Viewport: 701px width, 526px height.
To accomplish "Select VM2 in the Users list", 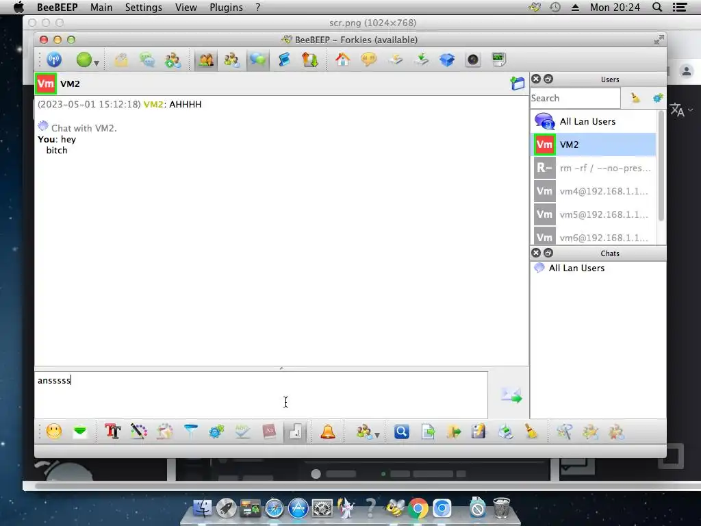I will [594, 145].
